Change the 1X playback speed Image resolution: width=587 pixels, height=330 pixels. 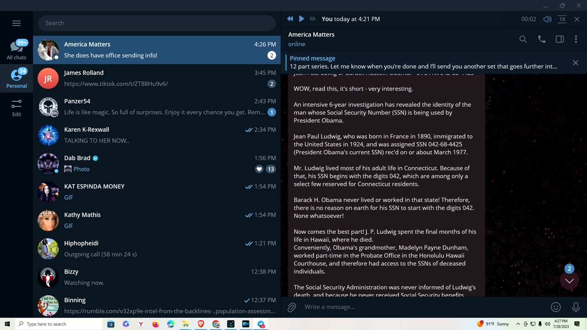point(562,19)
